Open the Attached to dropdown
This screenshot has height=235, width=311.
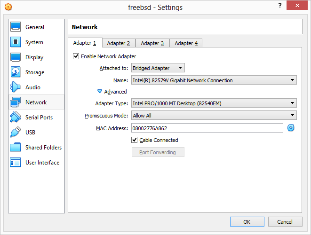158,68
